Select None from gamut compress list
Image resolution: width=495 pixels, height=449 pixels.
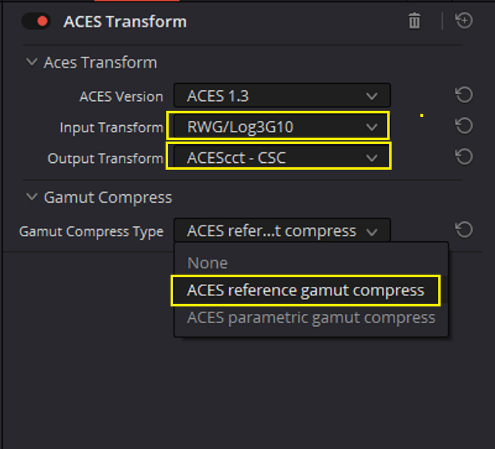coord(207,263)
